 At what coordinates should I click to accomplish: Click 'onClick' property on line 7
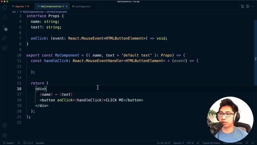coord(39,38)
